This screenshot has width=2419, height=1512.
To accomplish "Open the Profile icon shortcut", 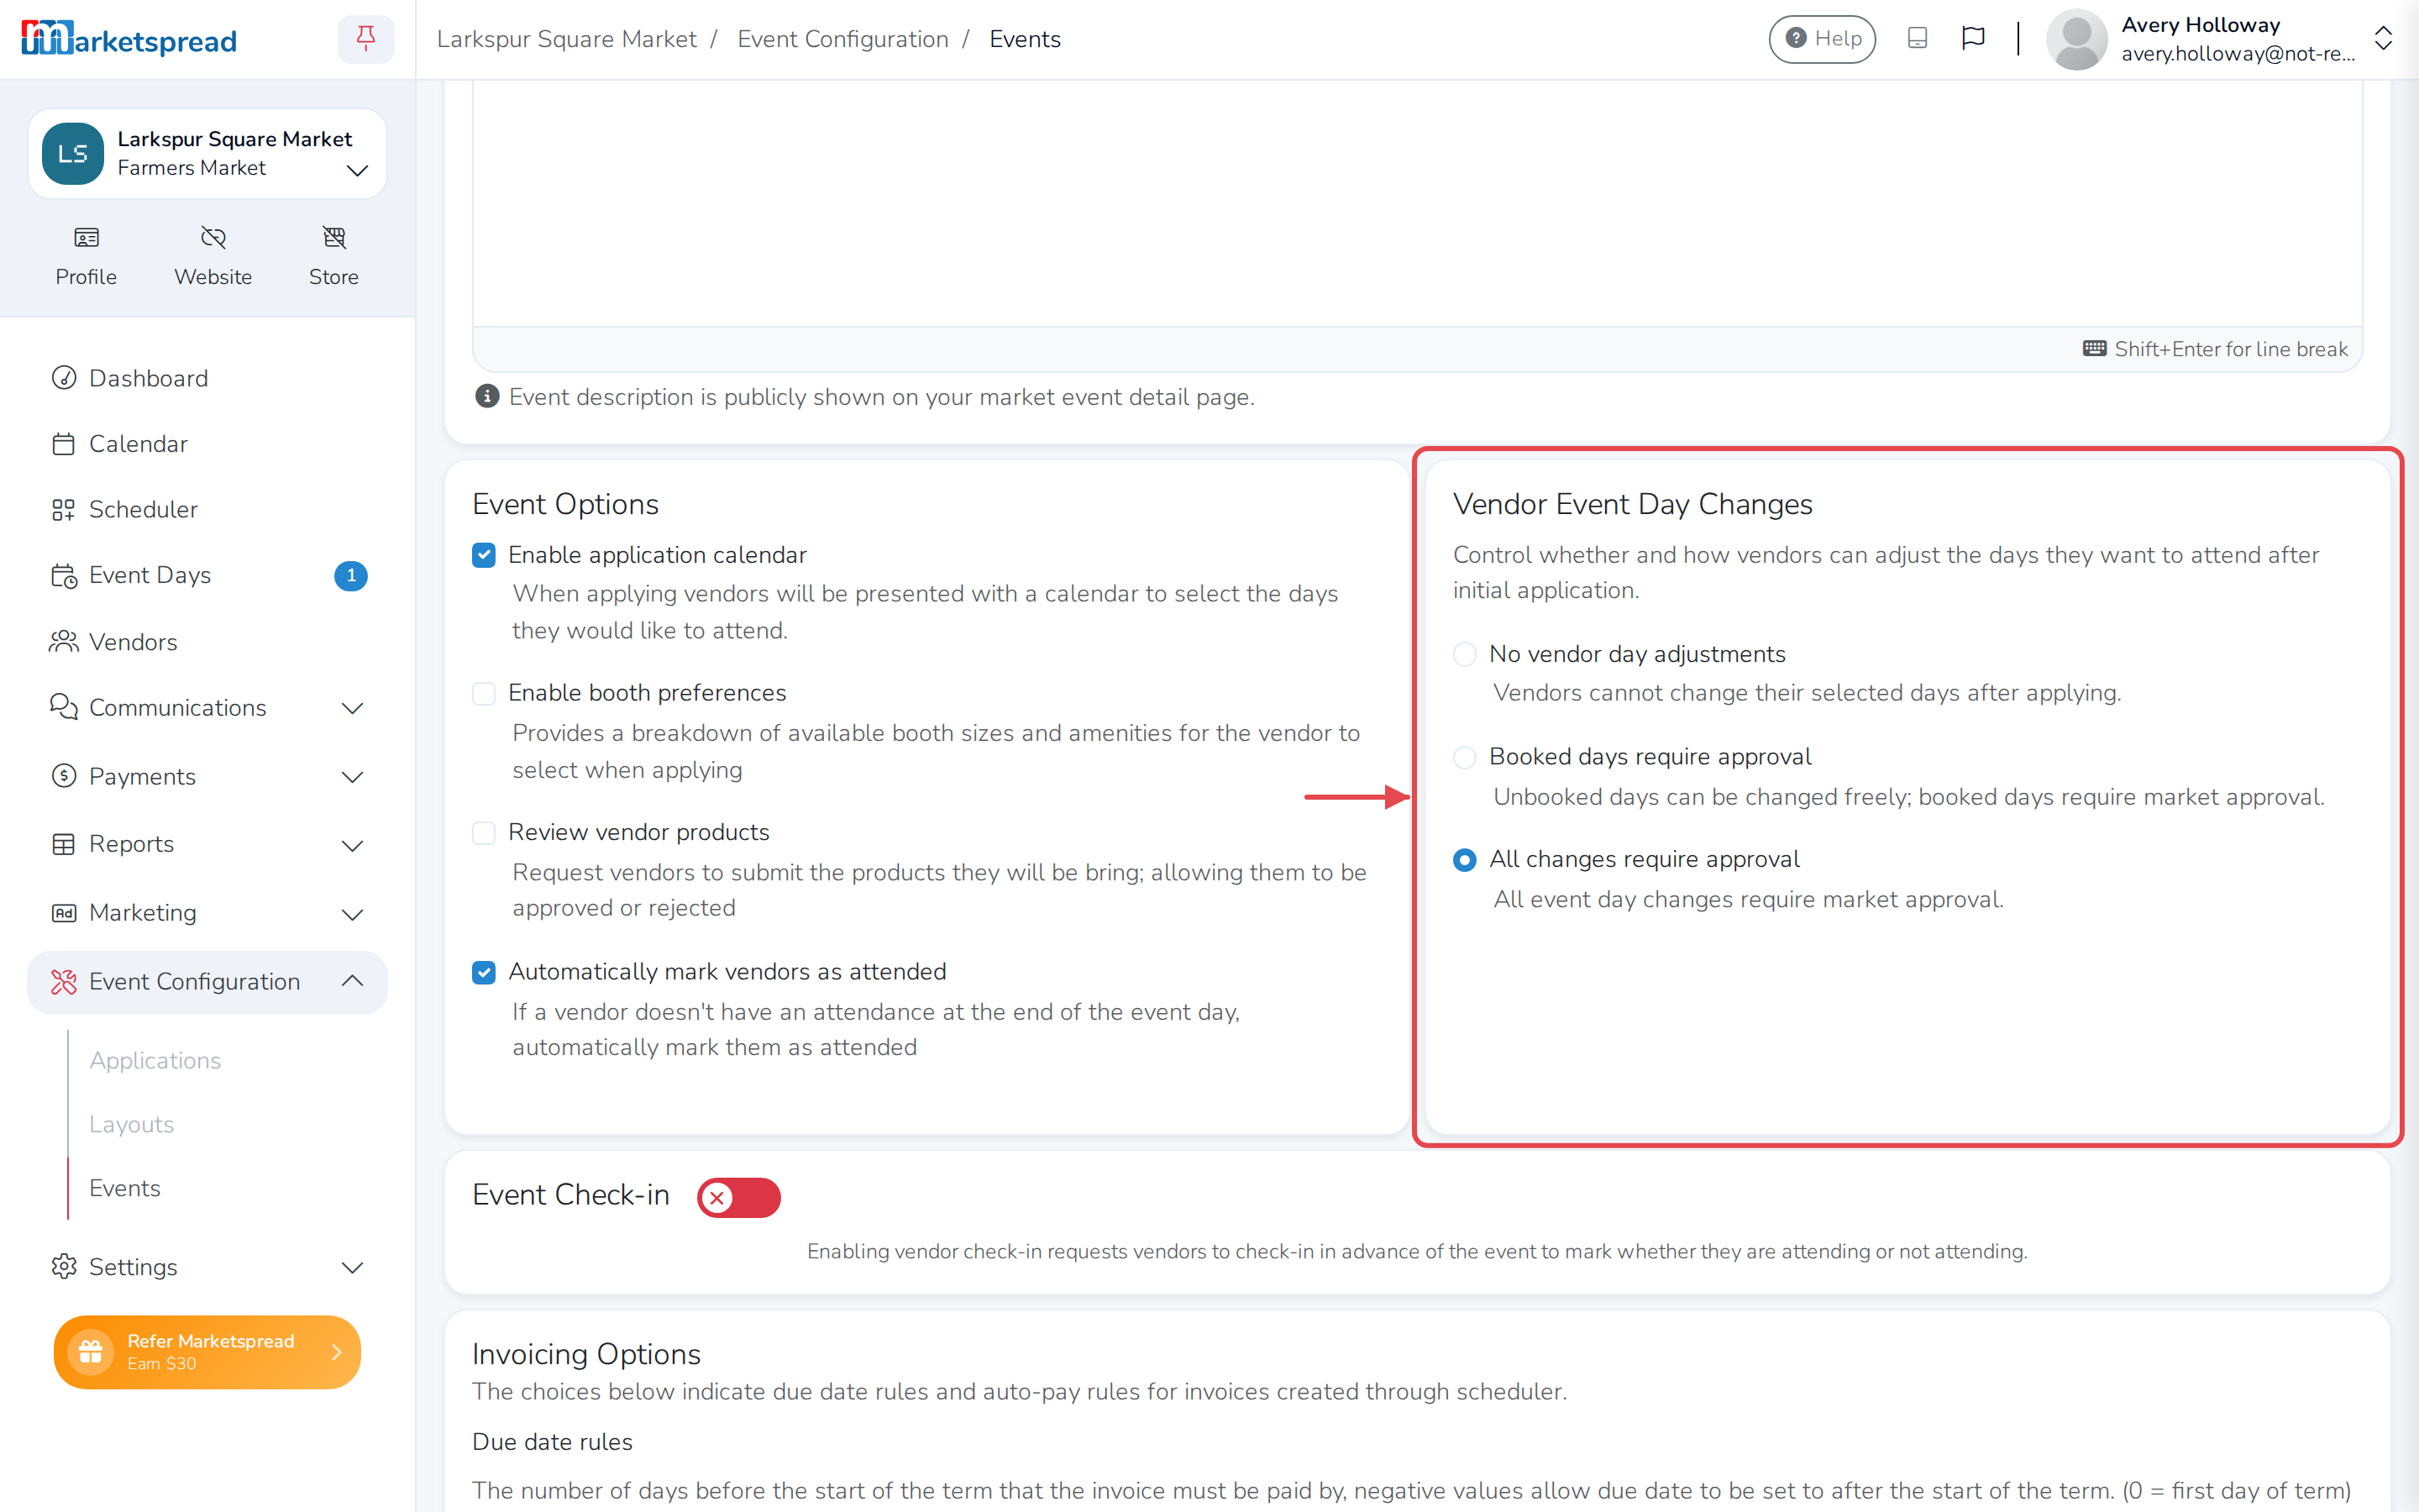I will click(x=86, y=256).
